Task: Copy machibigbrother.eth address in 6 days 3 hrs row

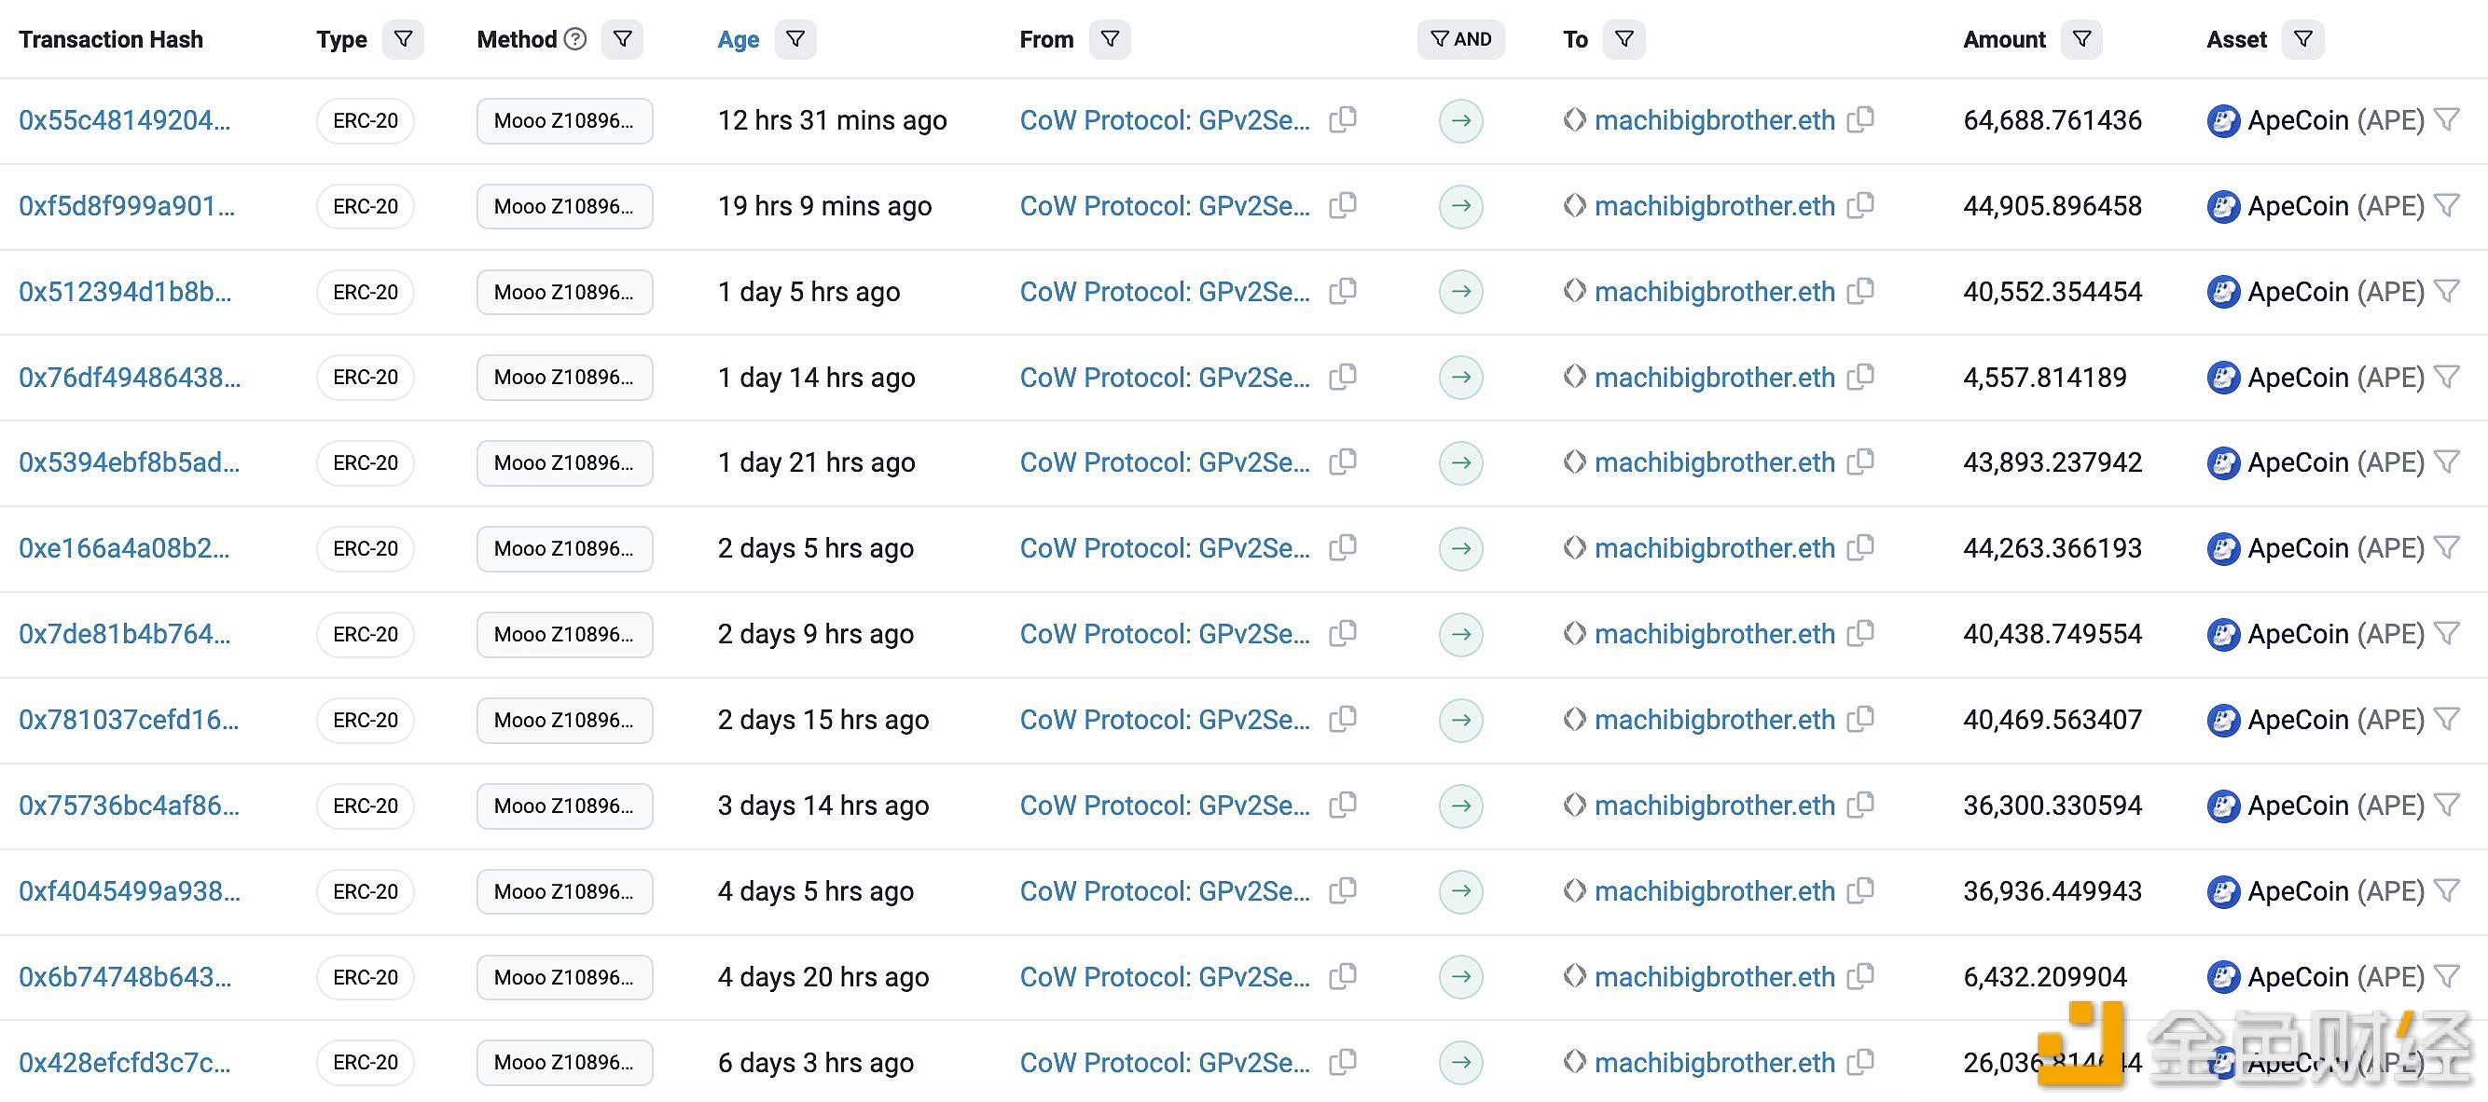Action: click(1860, 1063)
